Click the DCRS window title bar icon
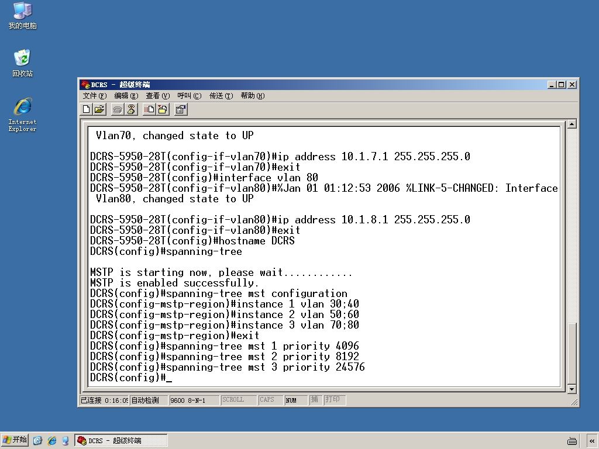The image size is (599, 449). click(x=85, y=84)
